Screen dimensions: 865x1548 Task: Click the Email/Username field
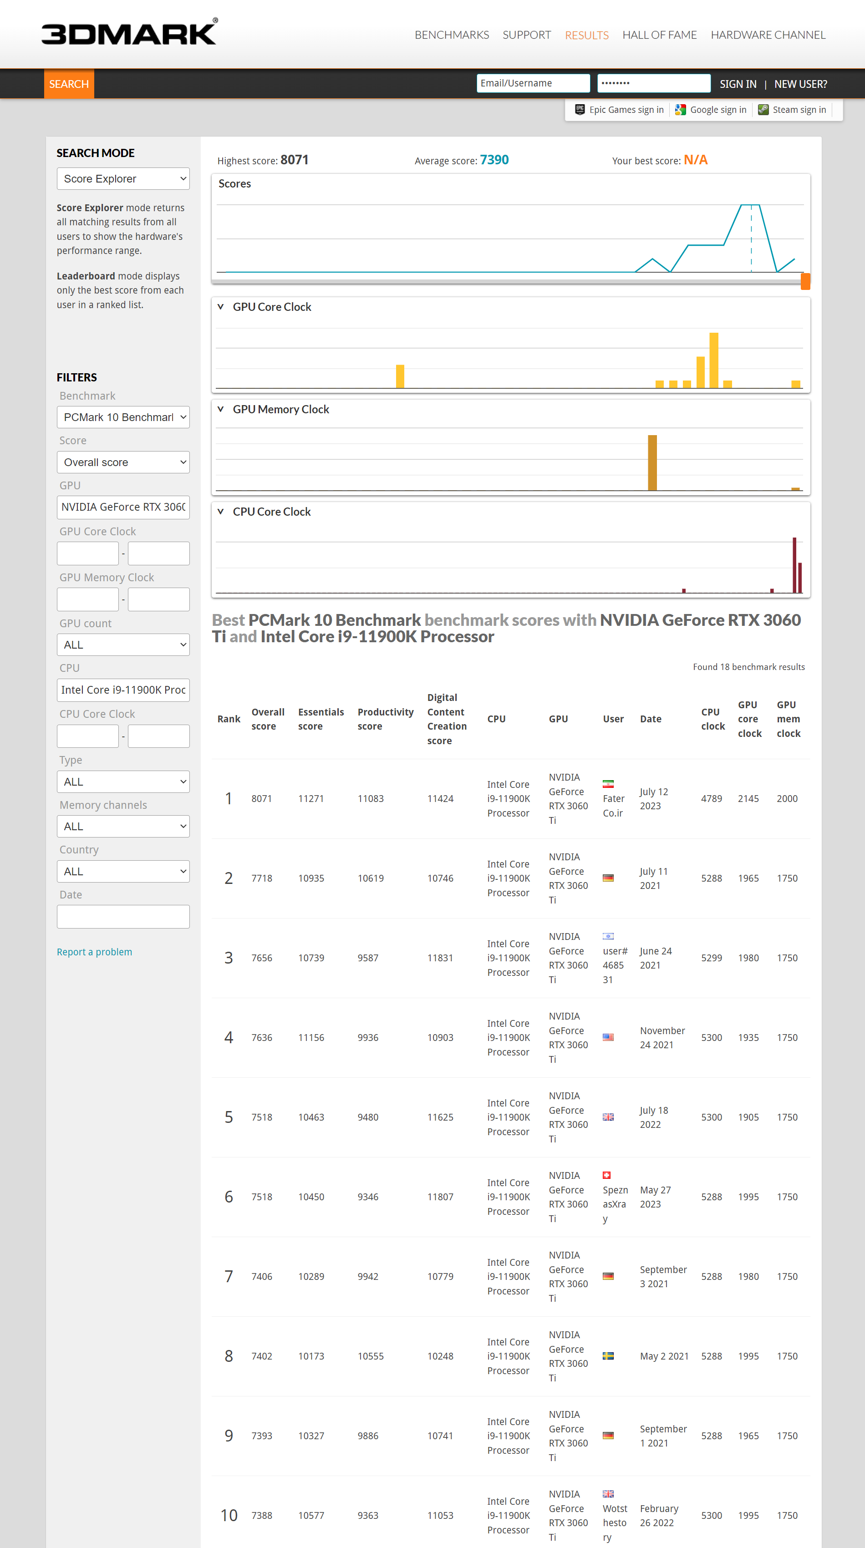click(x=533, y=83)
